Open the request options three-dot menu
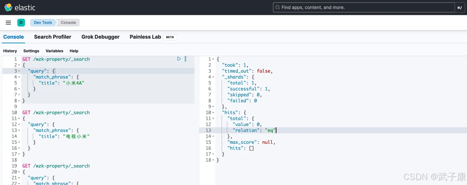Image resolution: width=467 pixels, height=185 pixels. (x=186, y=59)
